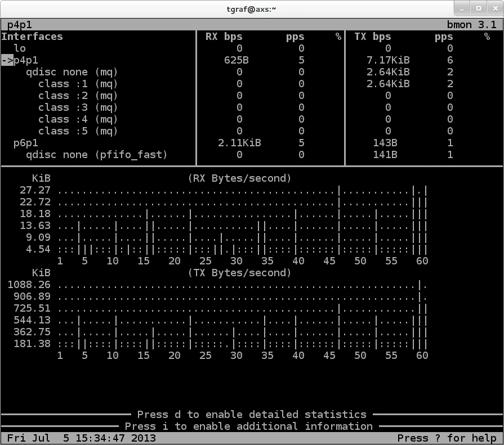Select the p6p1 interface row
This screenshot has height=445, width=504.
pyautogui.click(x=26, y=143)
